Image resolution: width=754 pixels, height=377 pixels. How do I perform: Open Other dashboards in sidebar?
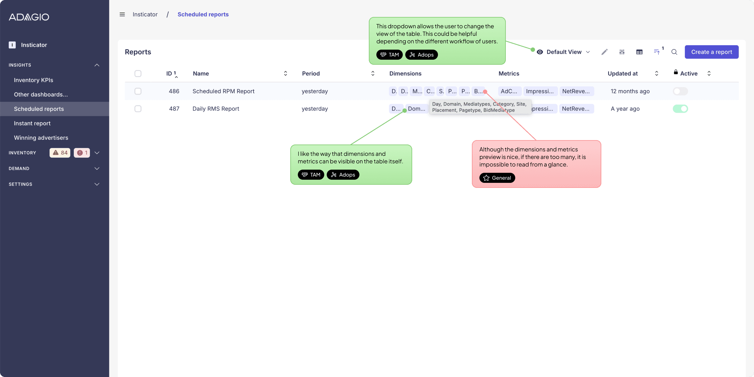[x=41, y=95]
